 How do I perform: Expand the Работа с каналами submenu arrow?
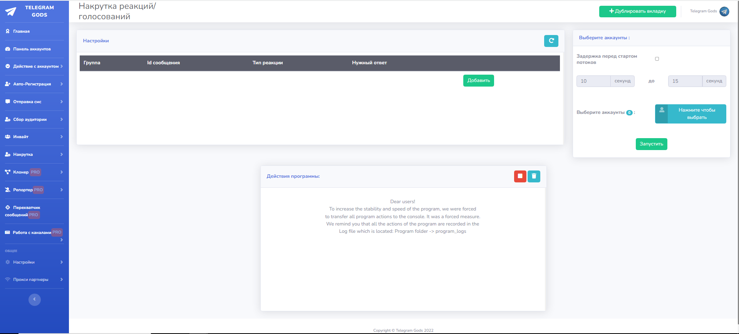point(62,240)
